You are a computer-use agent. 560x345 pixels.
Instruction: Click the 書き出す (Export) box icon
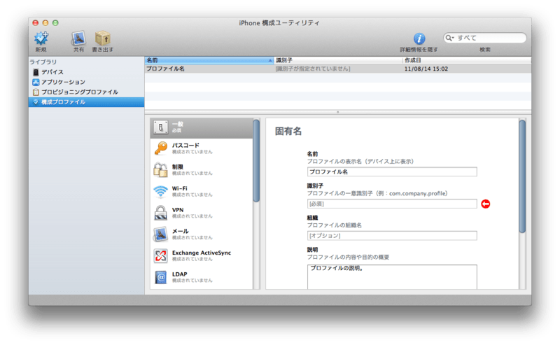click(x=102, y=38)
